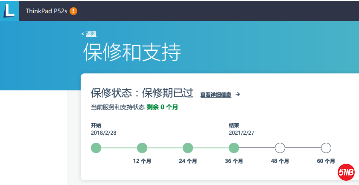This screenshot has height=185, width=359.
Task: Click the Lenovo L logo
Action: (x=9, y=10)
